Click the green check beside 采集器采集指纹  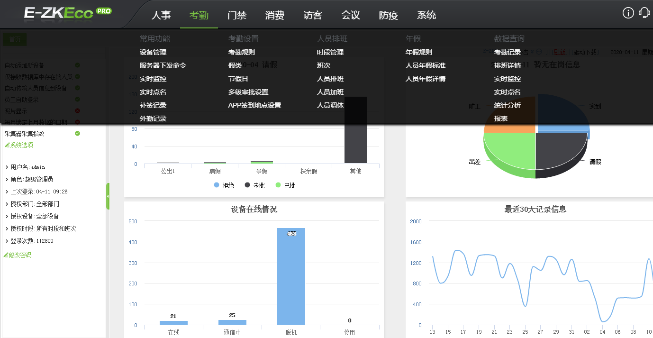[x=77, y=134]
